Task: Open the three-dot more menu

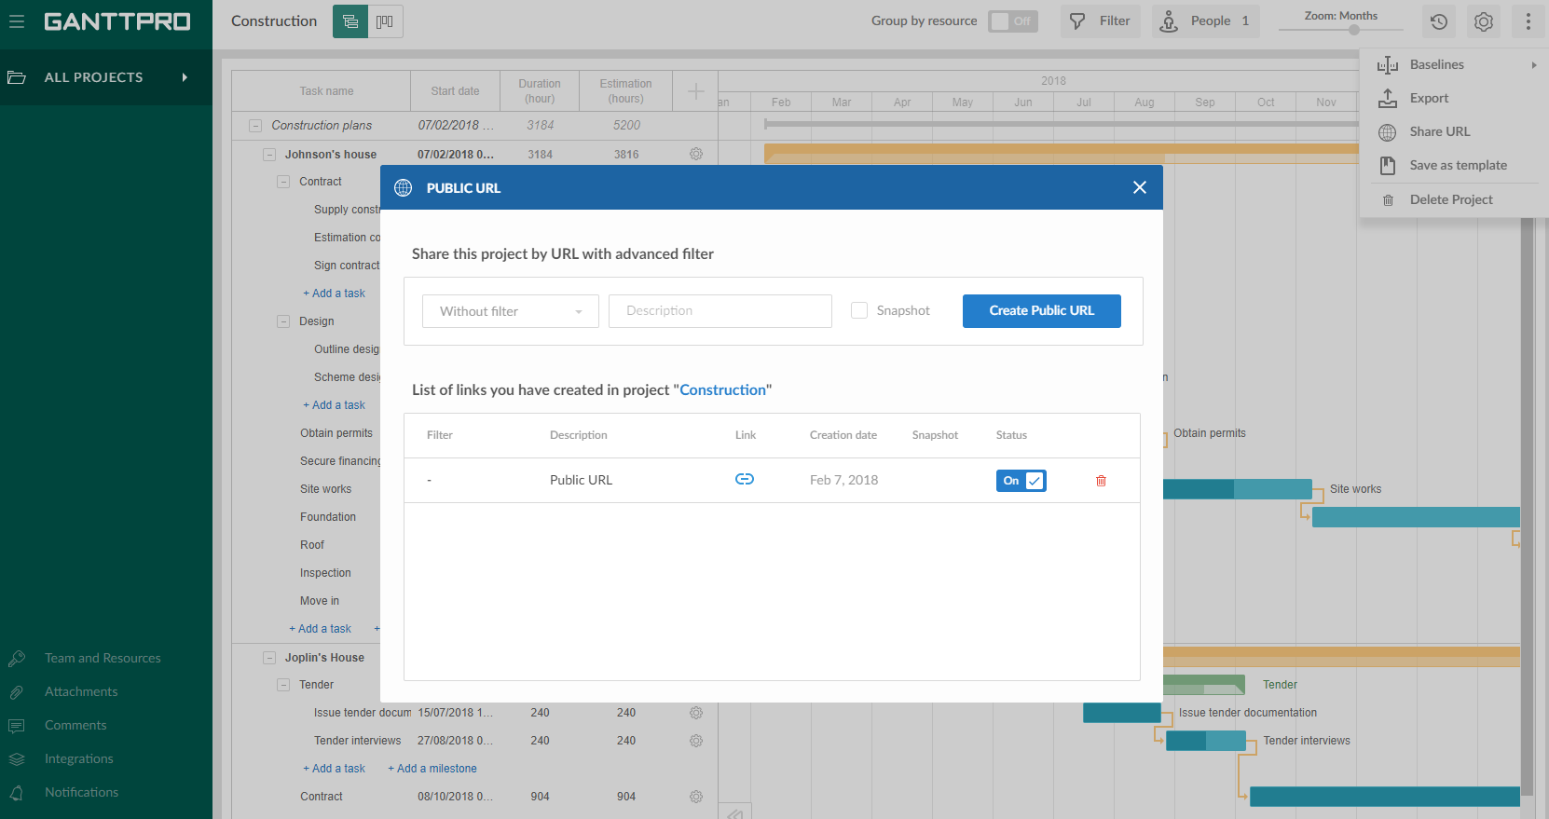Action: coord(1528,21)
